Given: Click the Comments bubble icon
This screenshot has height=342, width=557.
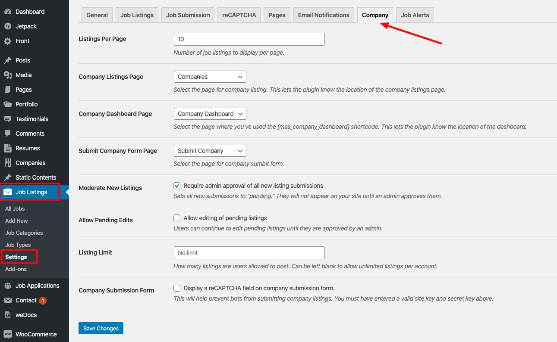Looking at the screenshot, I should (7, 134).
